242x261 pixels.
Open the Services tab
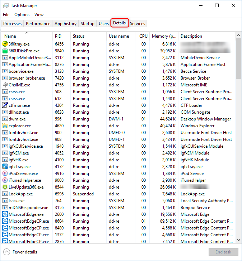point(138,24)
